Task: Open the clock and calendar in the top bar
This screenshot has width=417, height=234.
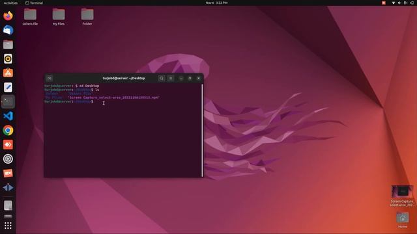Action: [216, 3]
